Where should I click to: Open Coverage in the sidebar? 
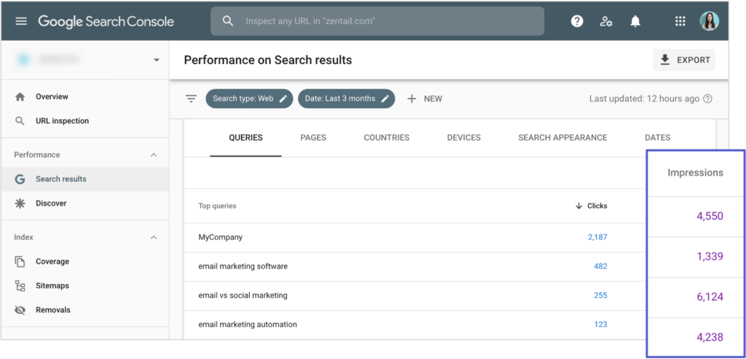click(x=85, y=261)
